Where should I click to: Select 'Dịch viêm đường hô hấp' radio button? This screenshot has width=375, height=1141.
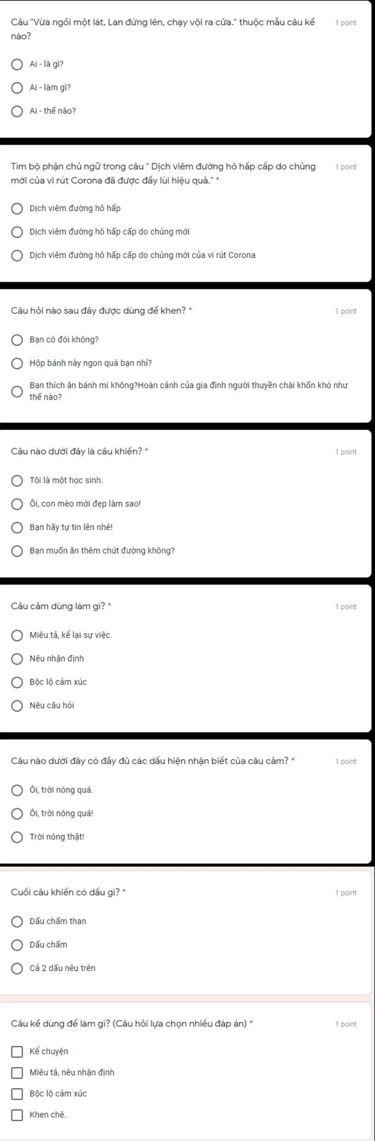coord(17,208)
